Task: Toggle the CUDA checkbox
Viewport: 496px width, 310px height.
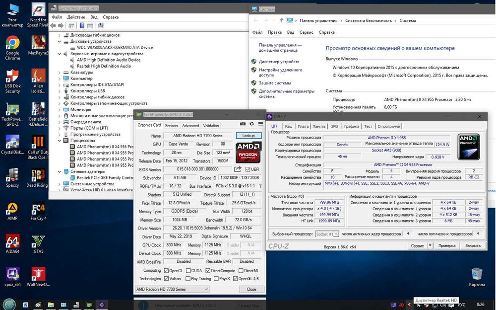Action: [x=188, y=271]
